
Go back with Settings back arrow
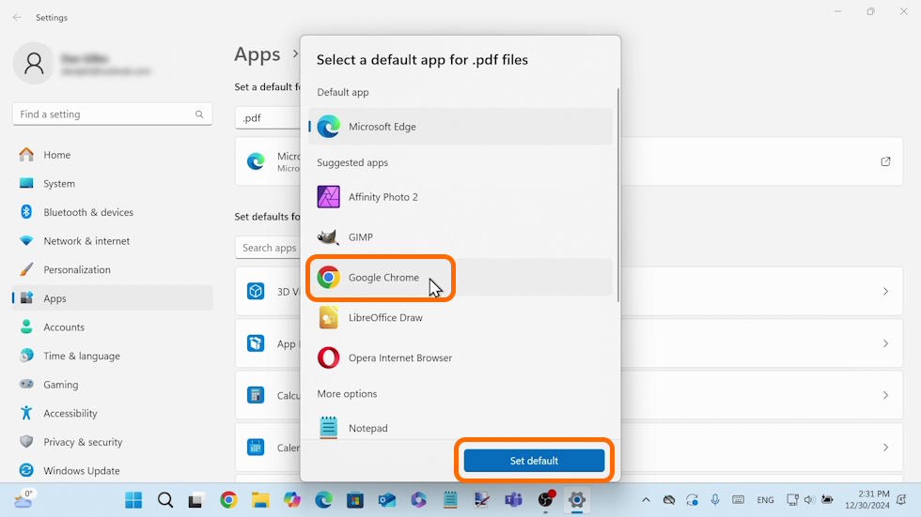tap(17, 18)
